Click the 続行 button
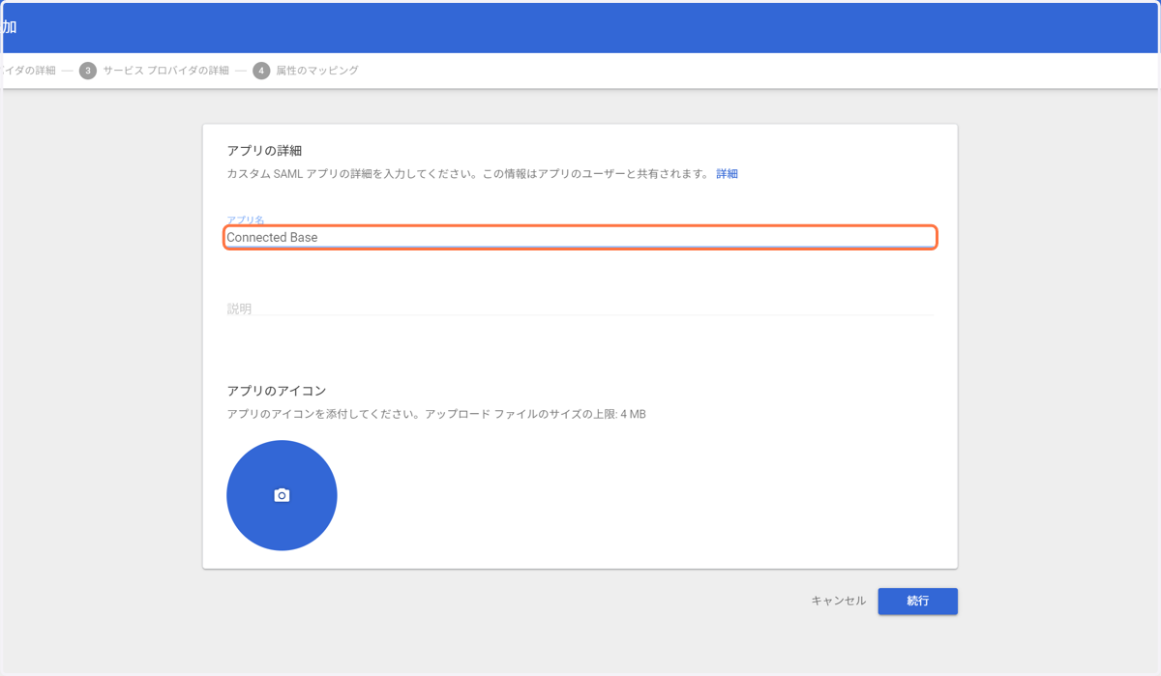The image size is (1161, 676). point(917,601)
